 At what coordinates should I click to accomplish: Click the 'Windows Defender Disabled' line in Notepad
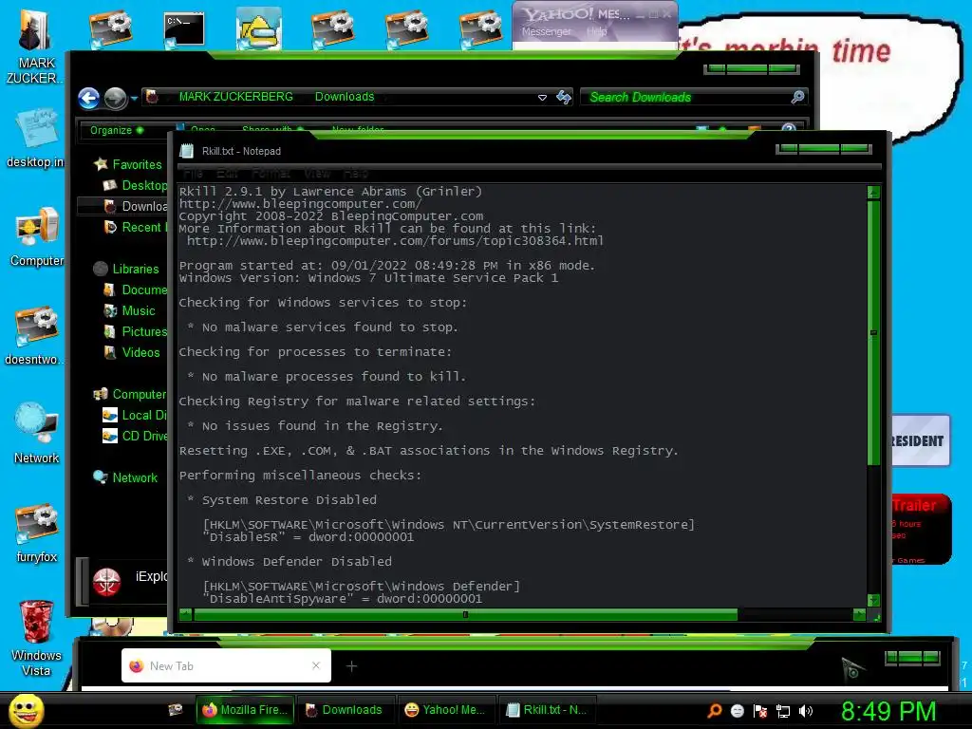(297, 562)
